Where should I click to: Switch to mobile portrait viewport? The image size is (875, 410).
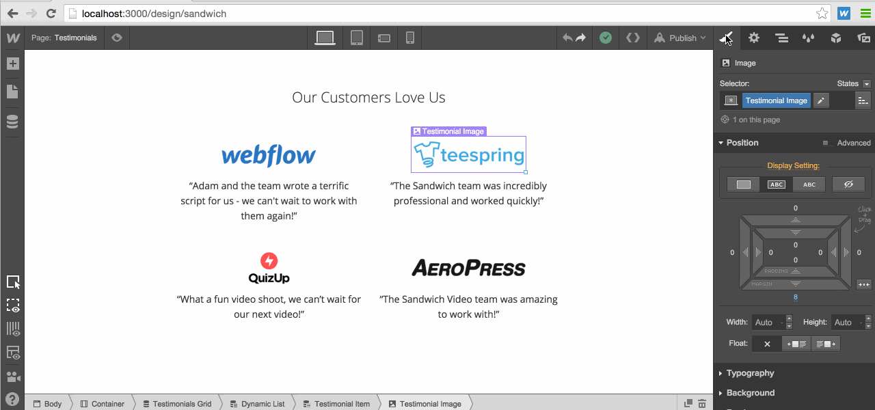pos(410,38)
